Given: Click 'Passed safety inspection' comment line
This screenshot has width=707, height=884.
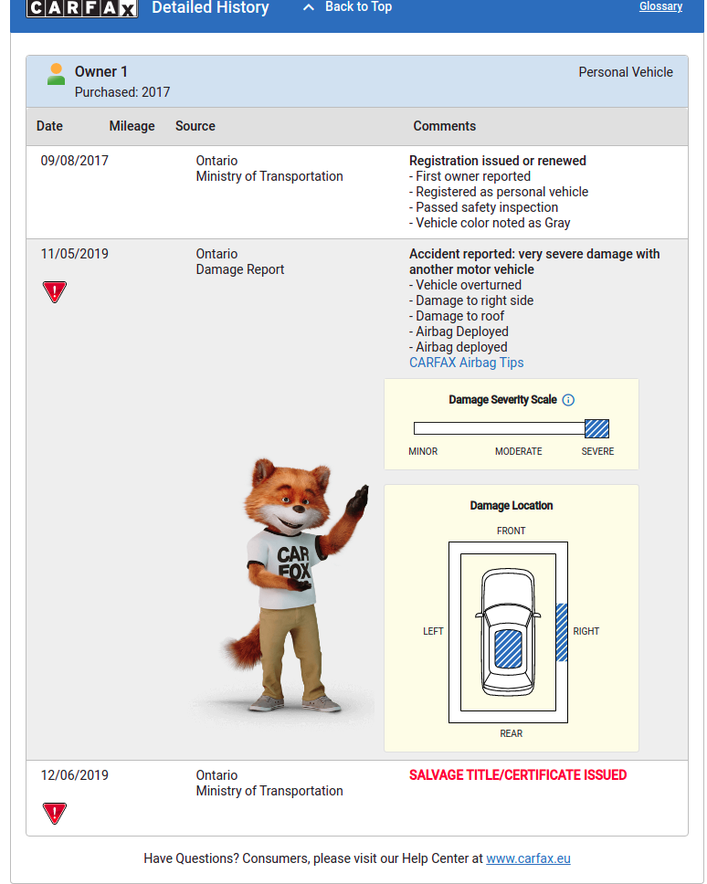Looking at the screenshot, I should pyautogui.click(x=484, y=207).
